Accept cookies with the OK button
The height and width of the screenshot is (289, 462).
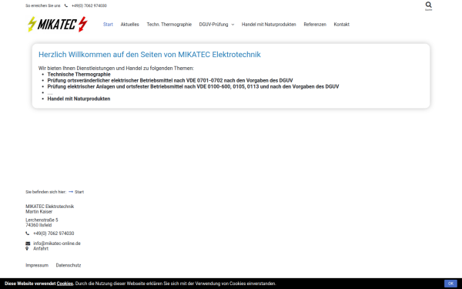(450, 284)
